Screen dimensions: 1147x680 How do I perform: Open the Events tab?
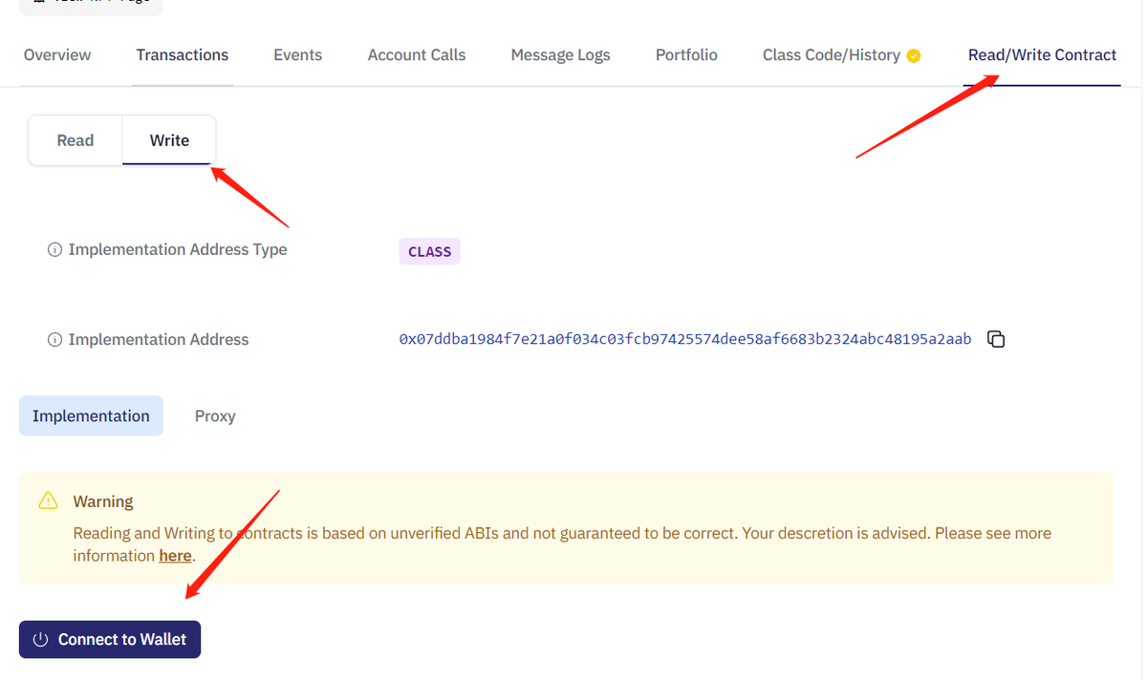[298, 54]
